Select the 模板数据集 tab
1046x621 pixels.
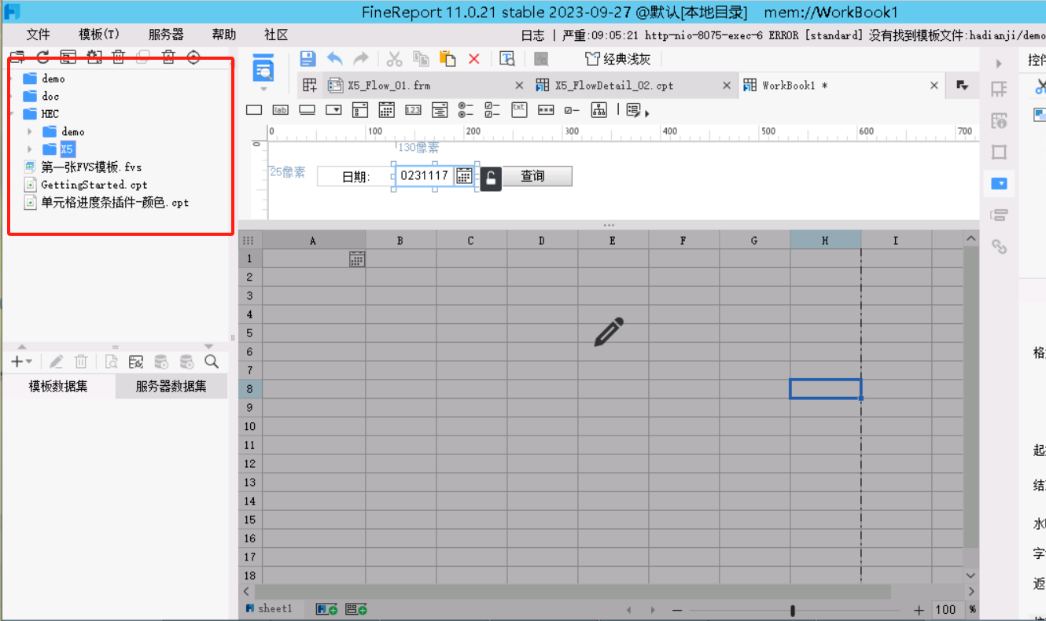[x=58, y=387]
